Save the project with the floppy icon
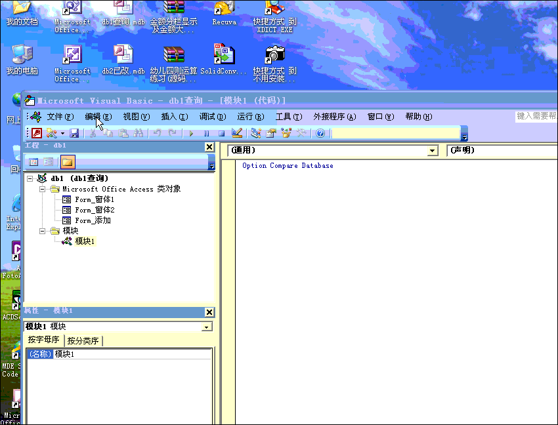Screen dimensions: 558x425 tap(74, 133)
